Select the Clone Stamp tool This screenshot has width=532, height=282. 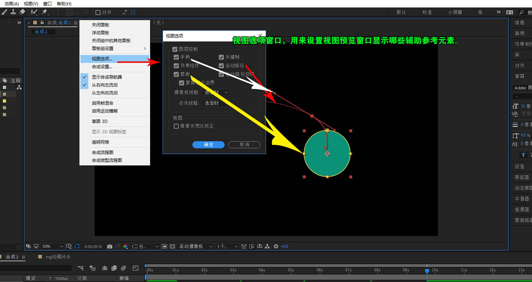tap(13, 12)
